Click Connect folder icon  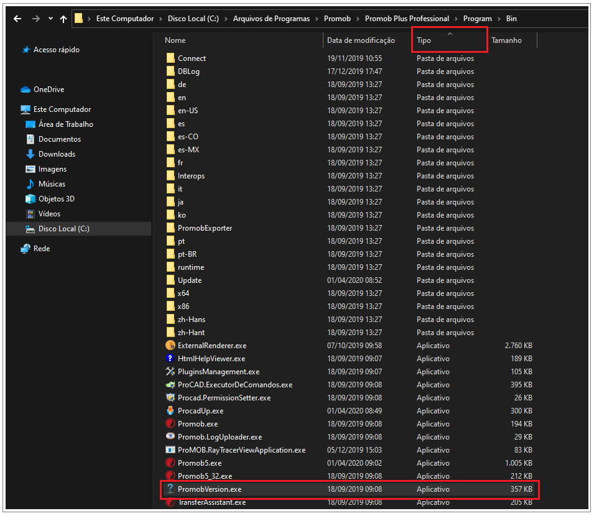click(170, 58)
